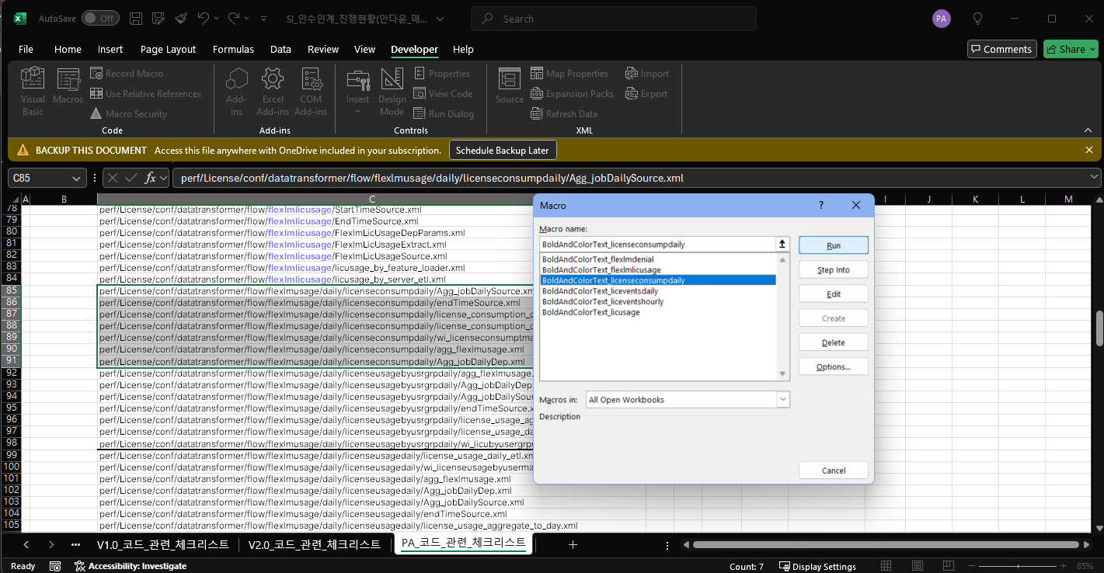Toggle Design Mode
This screenshot has height=573, width=1104.
[x=392, y=92]
